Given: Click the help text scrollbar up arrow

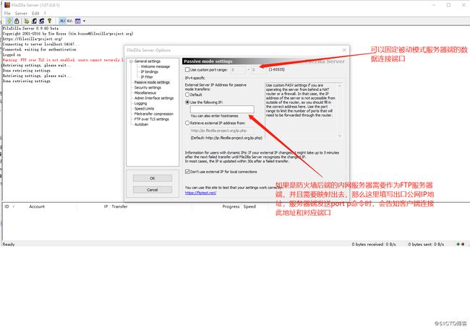Looking at the screenshot, I should tap(340, 86).
